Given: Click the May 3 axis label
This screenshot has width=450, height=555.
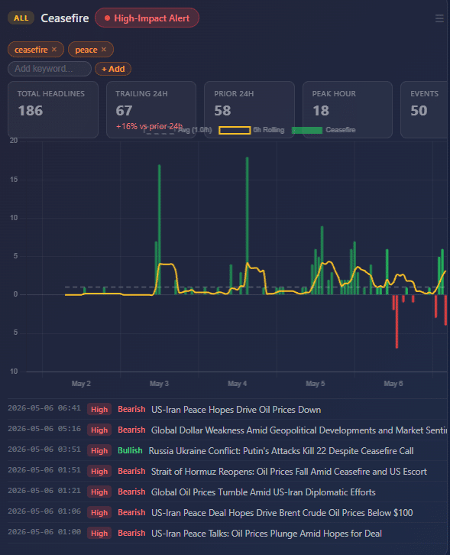Looking at the screenshot, I should click(159, 383).
